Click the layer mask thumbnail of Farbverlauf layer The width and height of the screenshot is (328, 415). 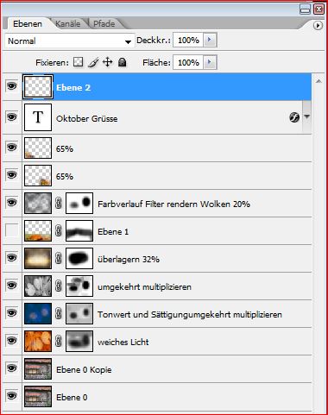79,203
